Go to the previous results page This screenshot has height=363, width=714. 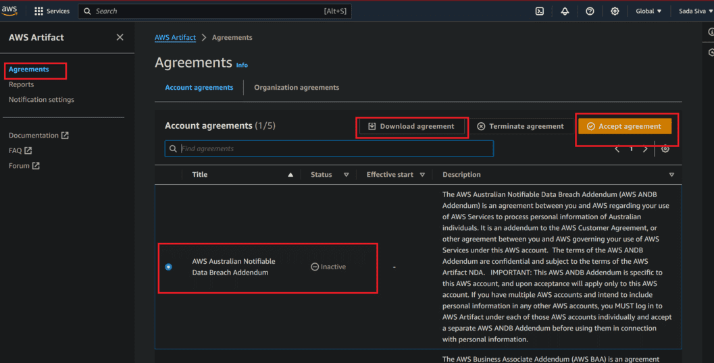click(x=617, y=148)
